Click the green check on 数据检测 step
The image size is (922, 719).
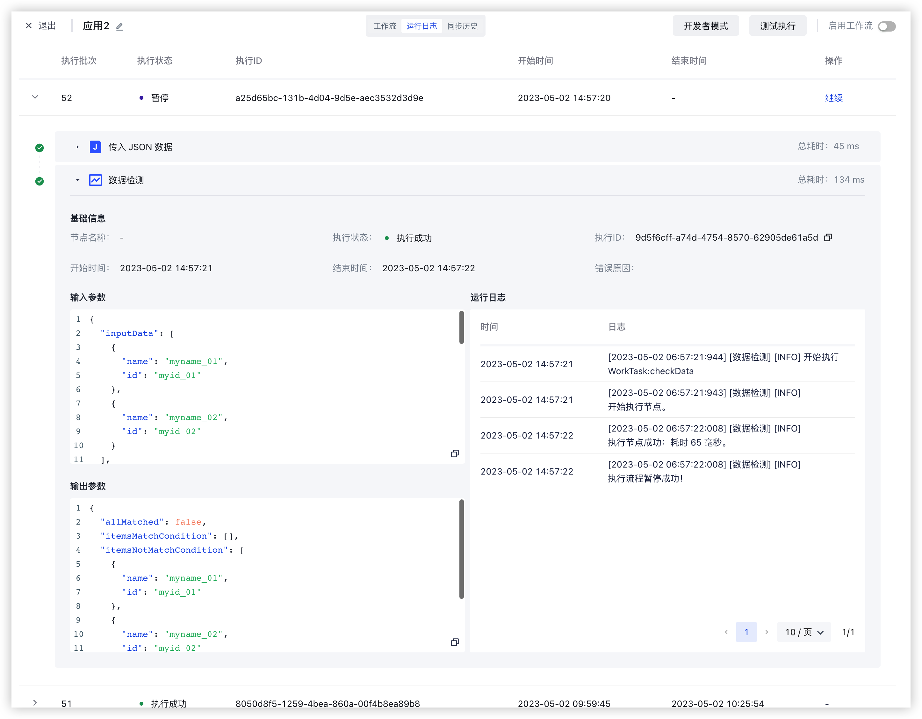pos(40,182)
